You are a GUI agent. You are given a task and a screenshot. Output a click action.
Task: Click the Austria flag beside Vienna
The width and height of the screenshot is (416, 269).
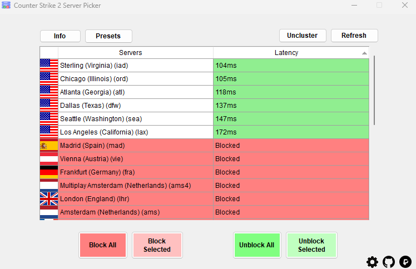49,159
